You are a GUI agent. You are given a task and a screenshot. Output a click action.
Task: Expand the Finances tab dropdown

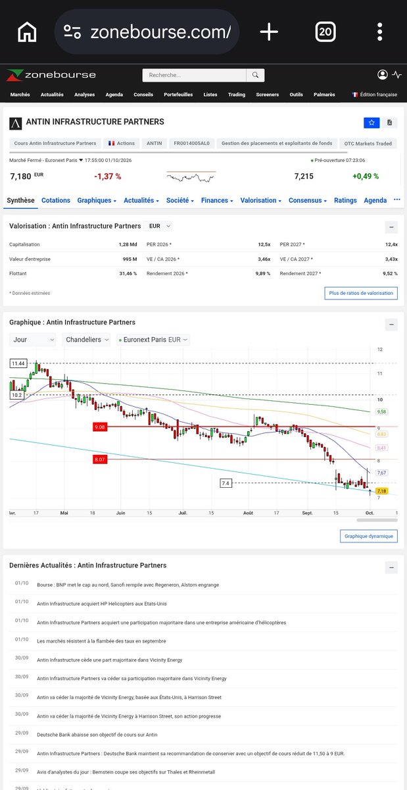(x=218, y=200)
